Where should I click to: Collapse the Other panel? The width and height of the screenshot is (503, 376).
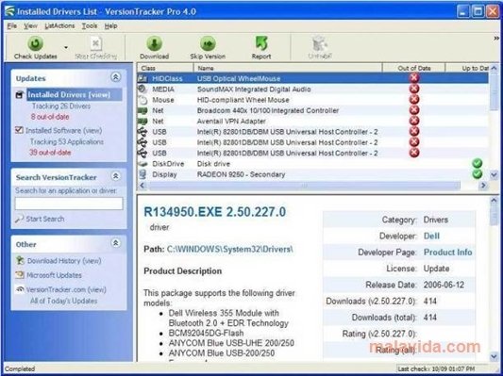(x=115, y=243)
